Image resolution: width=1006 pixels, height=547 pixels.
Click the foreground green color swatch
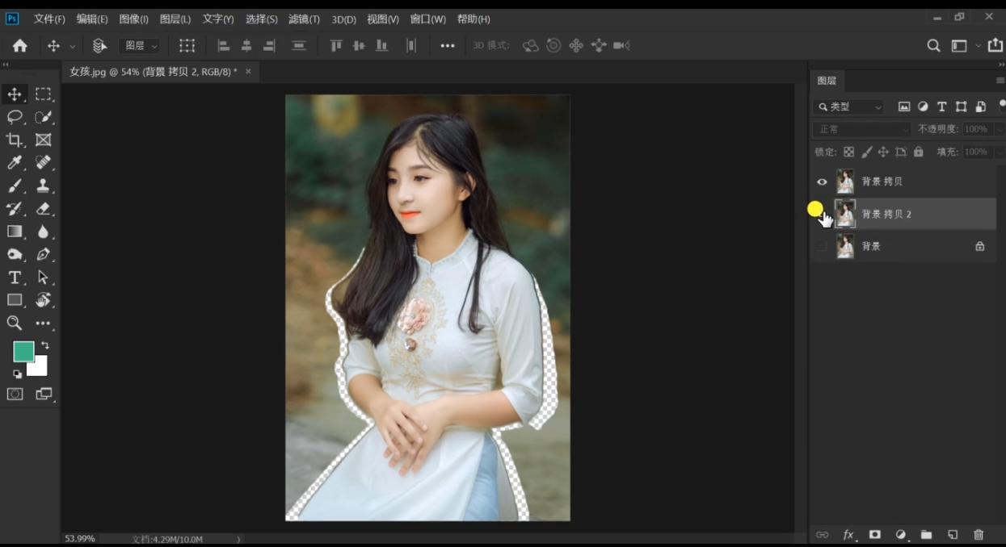tap(23, 352)
